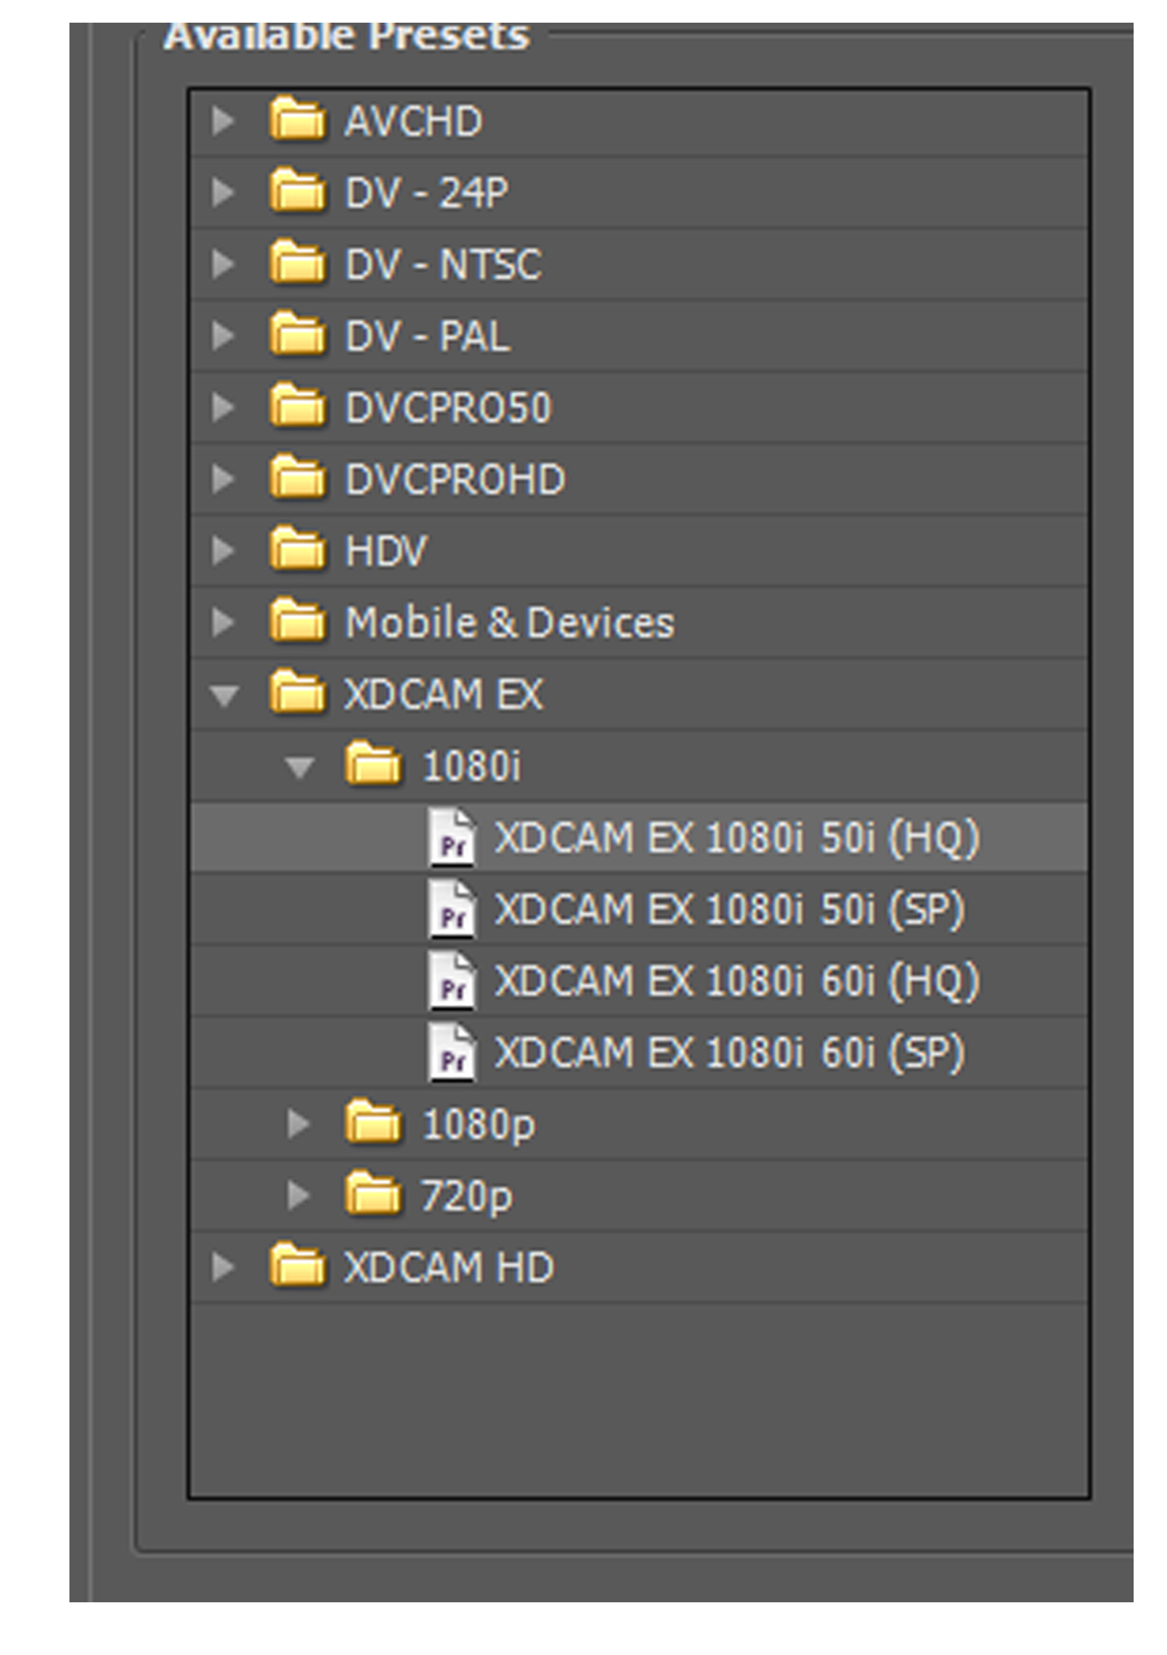Image resolution: width=1167 pixels, height=1655 pixels.
Task: Select the DVCPROHD folder label
Action: (455, 478)
